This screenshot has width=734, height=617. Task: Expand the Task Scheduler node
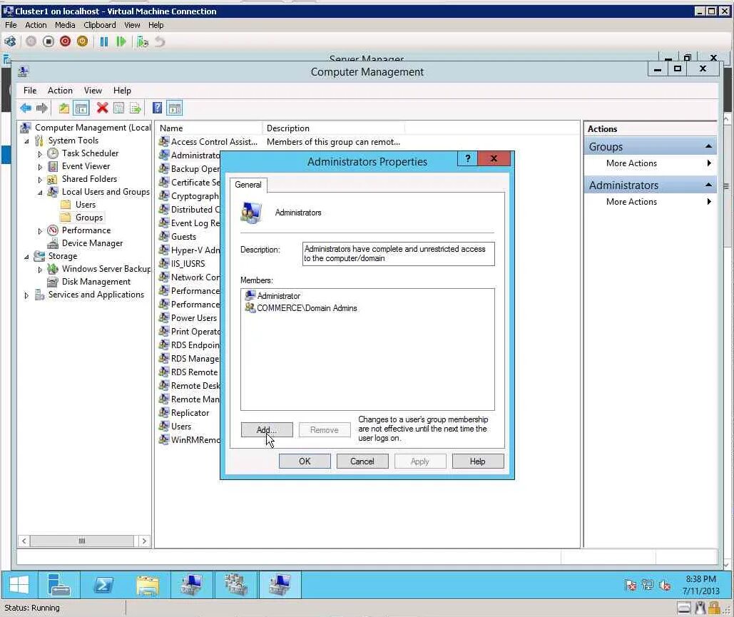[x=40, y=154]
